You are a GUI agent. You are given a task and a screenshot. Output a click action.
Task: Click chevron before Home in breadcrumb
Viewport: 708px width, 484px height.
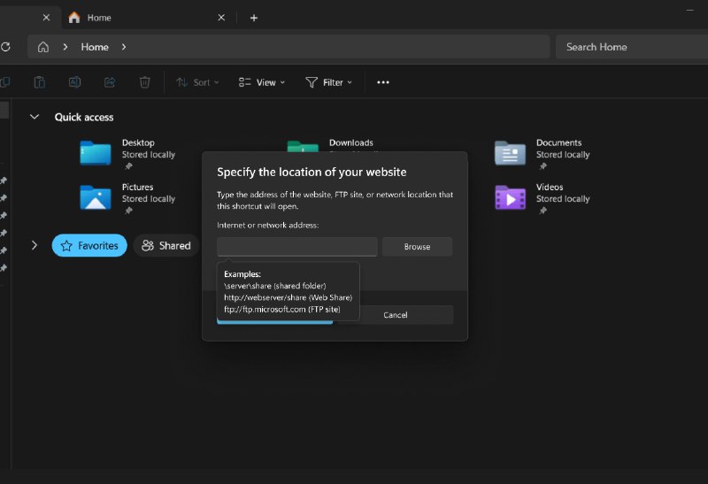(65, 47)
